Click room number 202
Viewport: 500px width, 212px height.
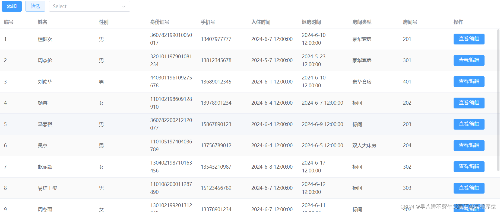tap(407, 103)
